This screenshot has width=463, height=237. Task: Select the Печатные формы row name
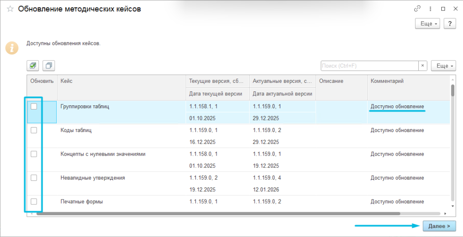(x=82, y=202)
